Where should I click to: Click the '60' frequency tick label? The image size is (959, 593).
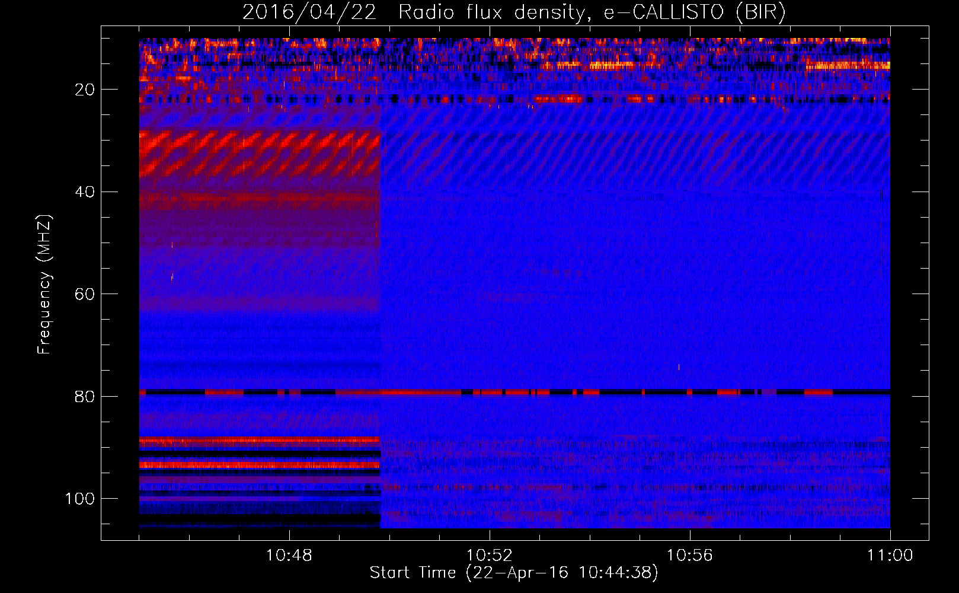pos(85,294)
